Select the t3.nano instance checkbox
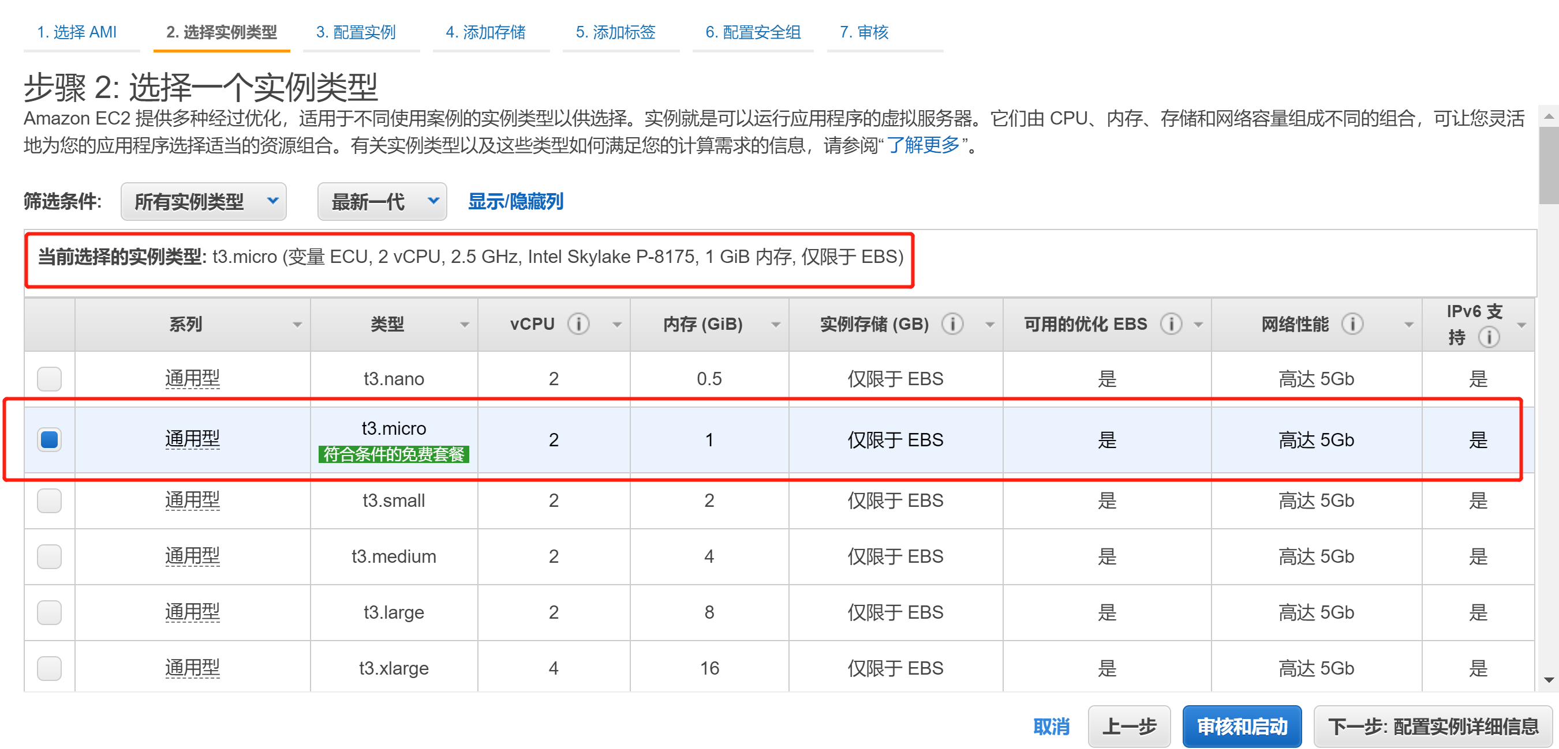 click(49, 379)
